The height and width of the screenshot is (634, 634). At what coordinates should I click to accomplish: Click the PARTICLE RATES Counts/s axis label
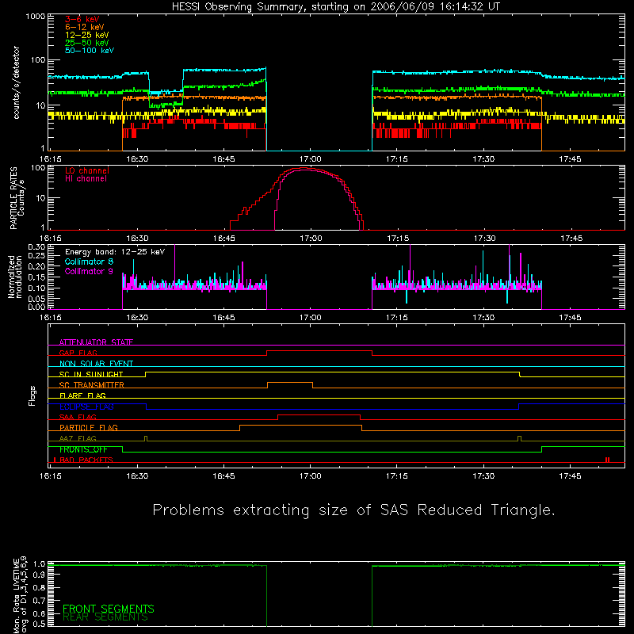(17, 197)
